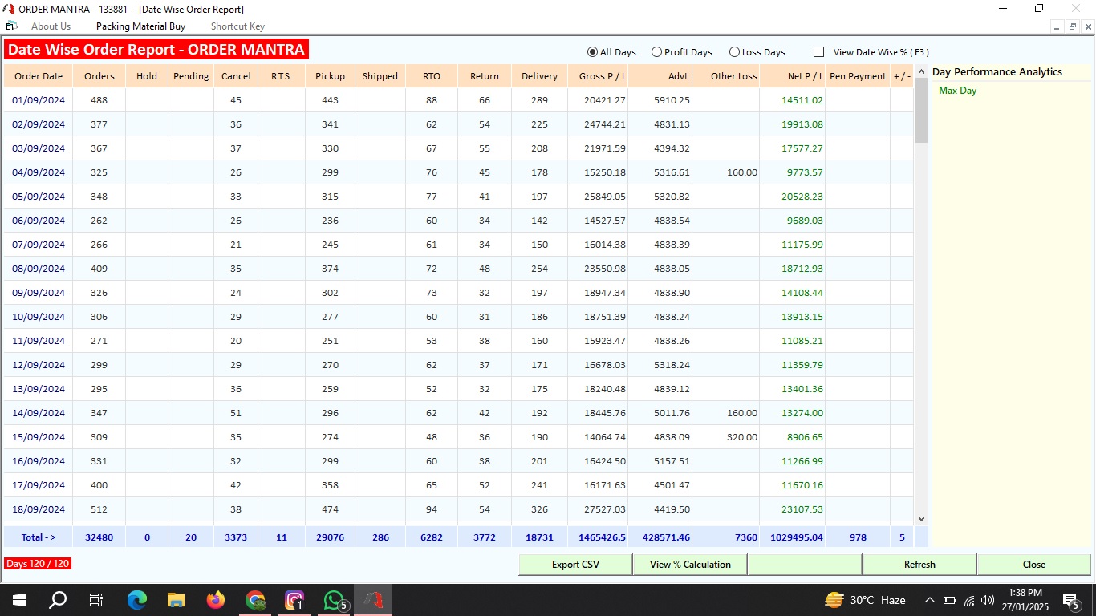Open the Windows notification center

coord(1070,600)
